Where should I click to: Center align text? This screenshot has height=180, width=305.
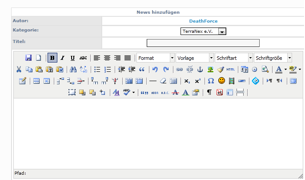pos(107,58)
